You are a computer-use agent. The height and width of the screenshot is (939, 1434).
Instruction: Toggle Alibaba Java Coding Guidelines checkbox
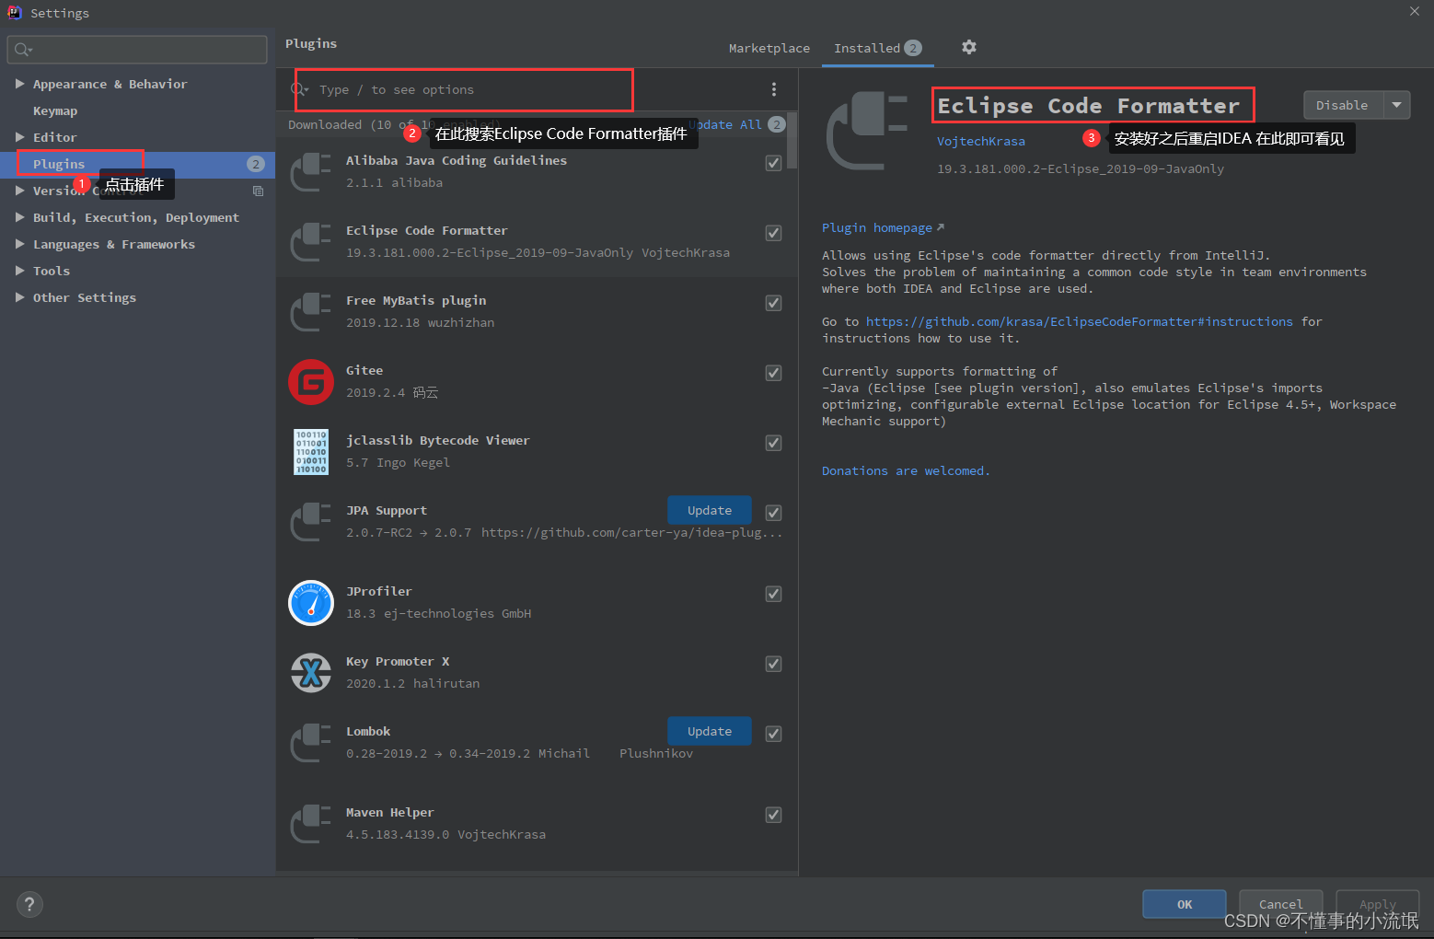coord(773,163)
